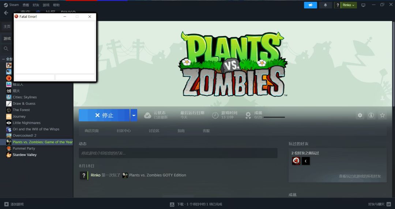395x209 pixels.
Task: Click the Journey game icon
Action: click(9, 117)
